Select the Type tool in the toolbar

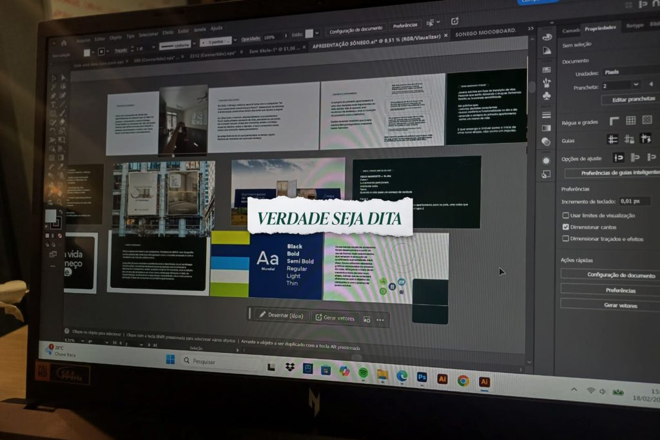point(53,105)
